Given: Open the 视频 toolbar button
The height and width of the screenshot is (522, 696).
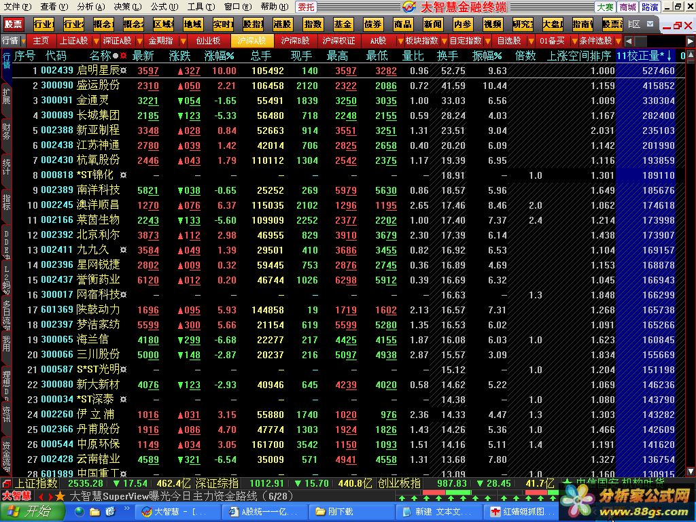Looking at the screenshot, I should point(492,24).
